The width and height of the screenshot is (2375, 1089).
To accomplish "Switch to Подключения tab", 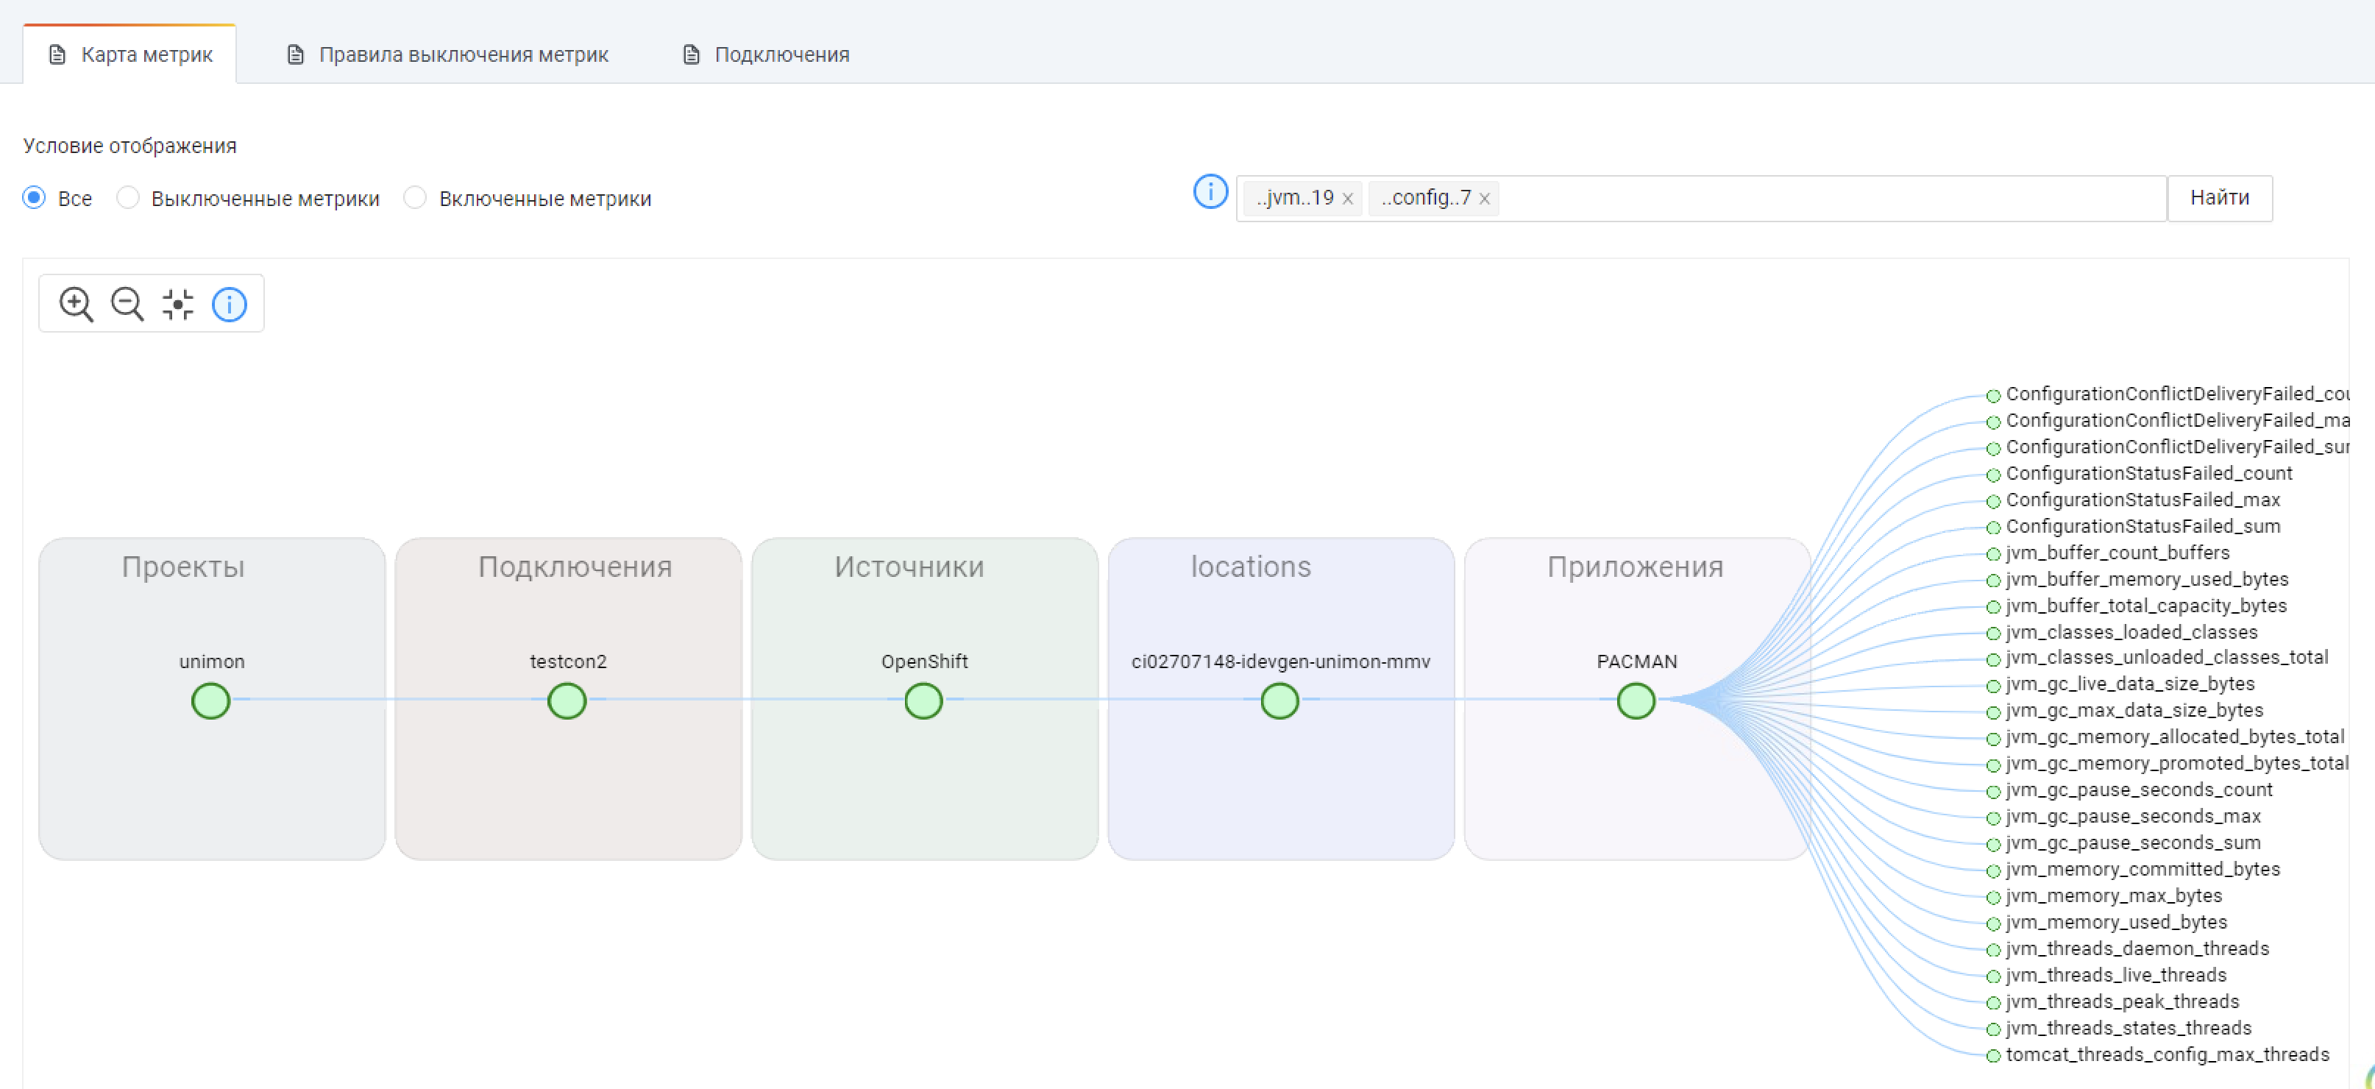I will [x=765, y=55].
